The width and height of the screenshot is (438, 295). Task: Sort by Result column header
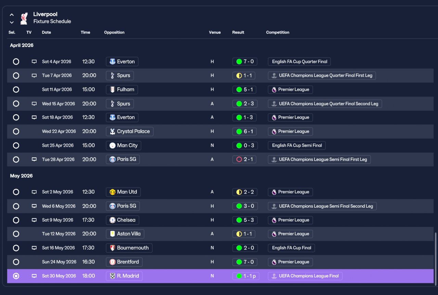[x=238, y=32]
